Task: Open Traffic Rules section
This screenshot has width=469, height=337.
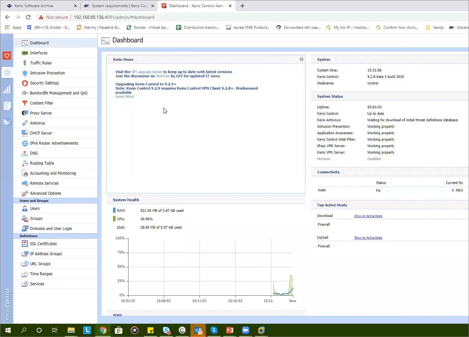Action: pos(55,63)
